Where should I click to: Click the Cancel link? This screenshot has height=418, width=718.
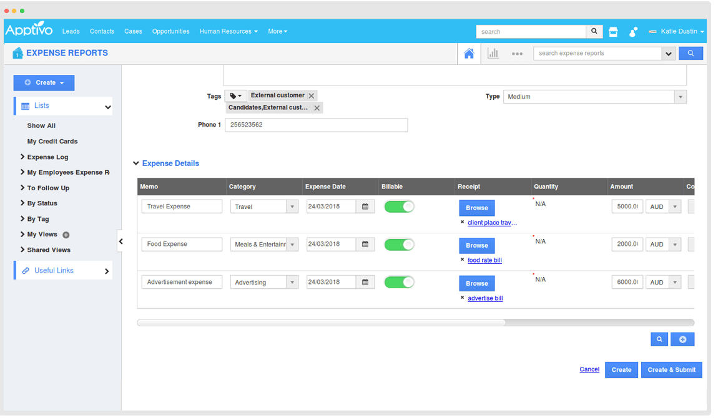(589, 369)
